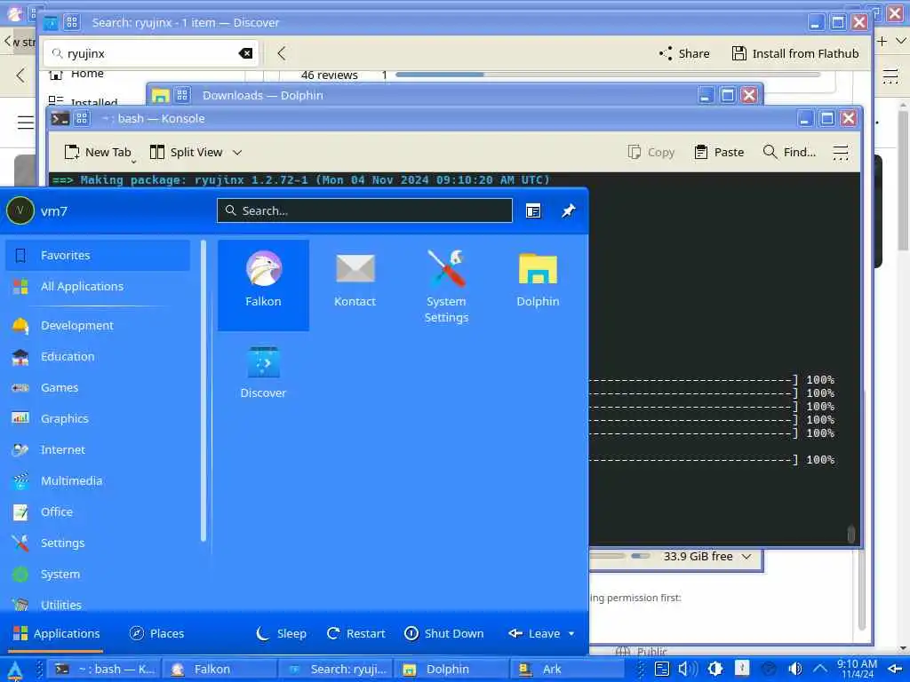Click Split View in Konsole
This screenshot has width=910, height=682.
pyautogui.click(x=187, y=152)
